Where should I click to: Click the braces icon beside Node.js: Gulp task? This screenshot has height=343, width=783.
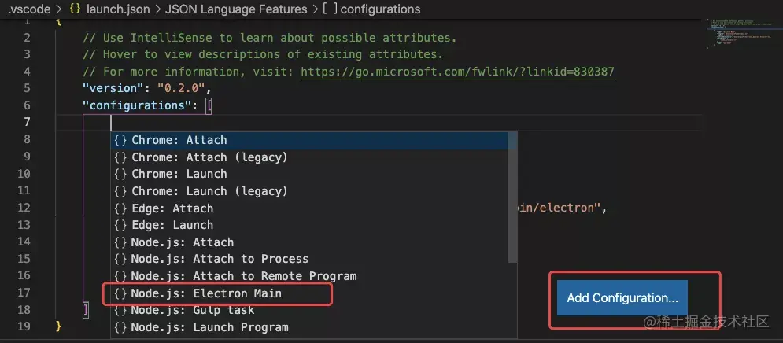pos(120,310)
